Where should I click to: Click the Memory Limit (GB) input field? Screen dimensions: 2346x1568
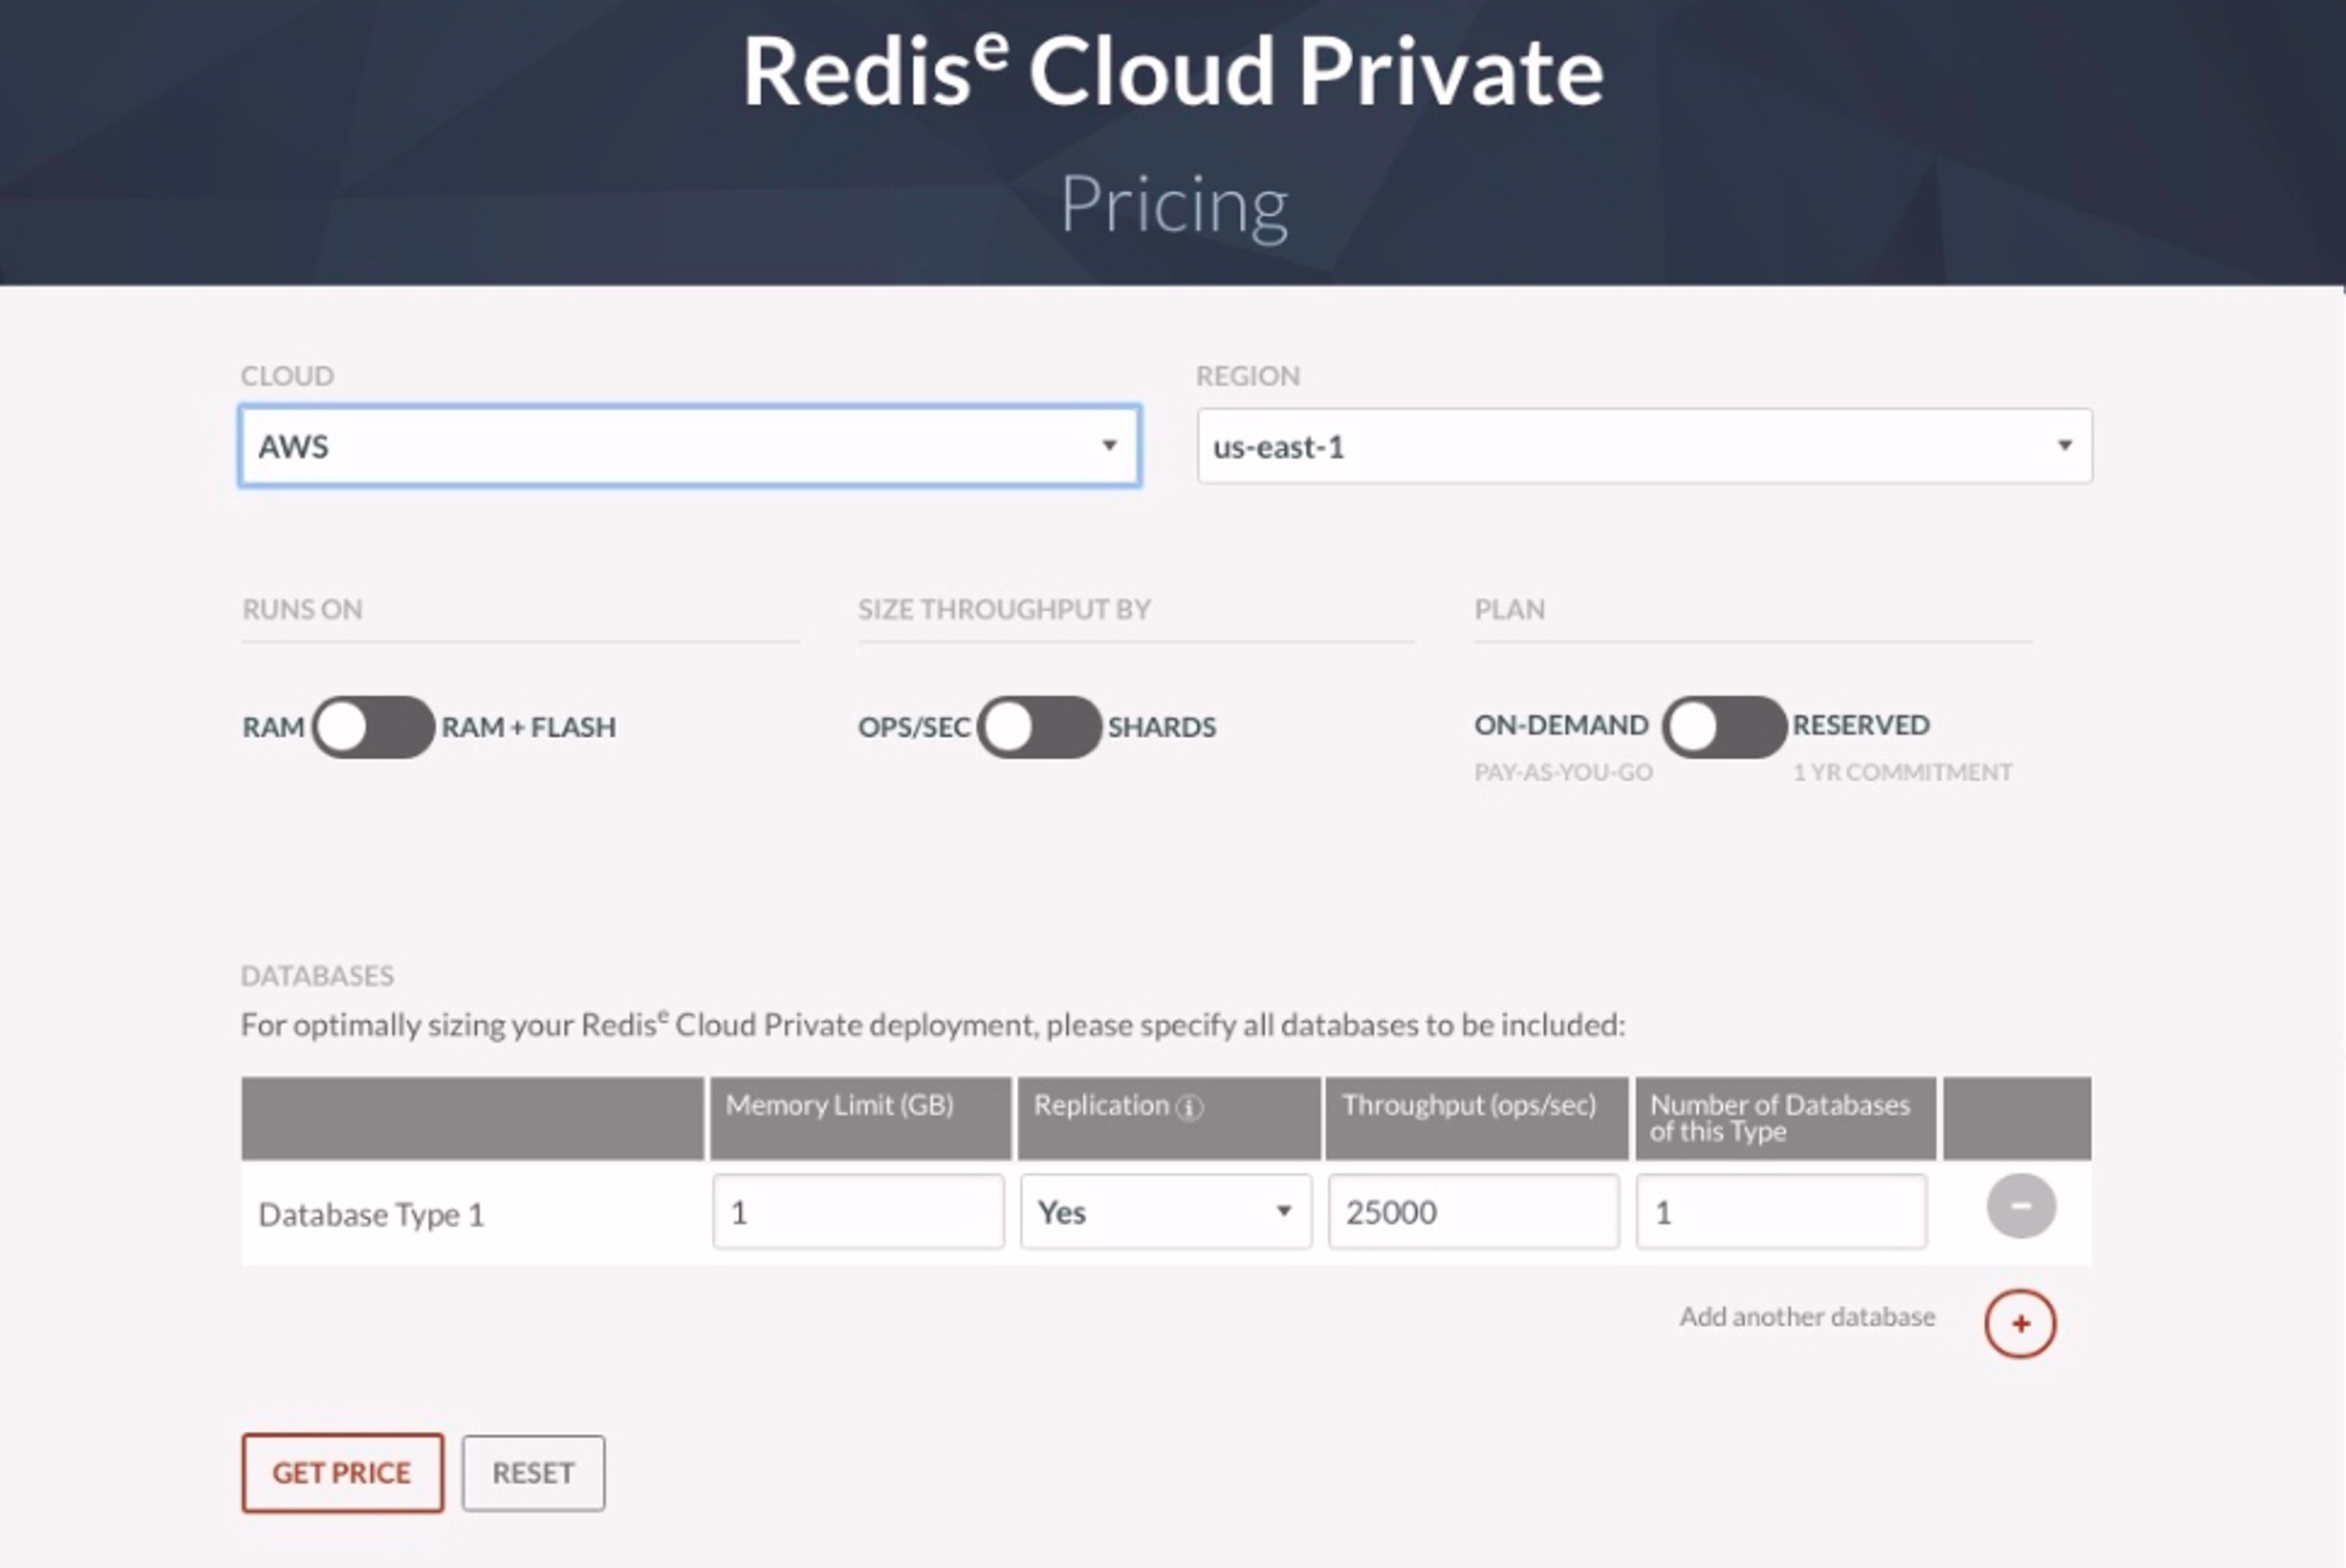point(858,1212)
